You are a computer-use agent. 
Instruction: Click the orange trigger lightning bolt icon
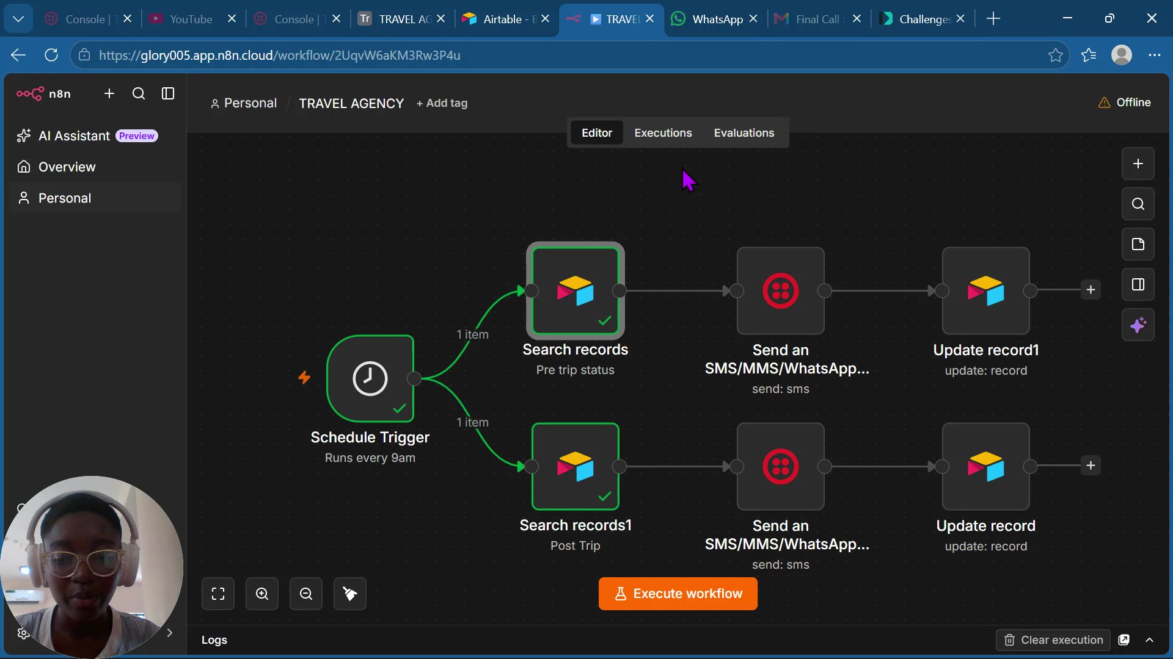point(304,378)
